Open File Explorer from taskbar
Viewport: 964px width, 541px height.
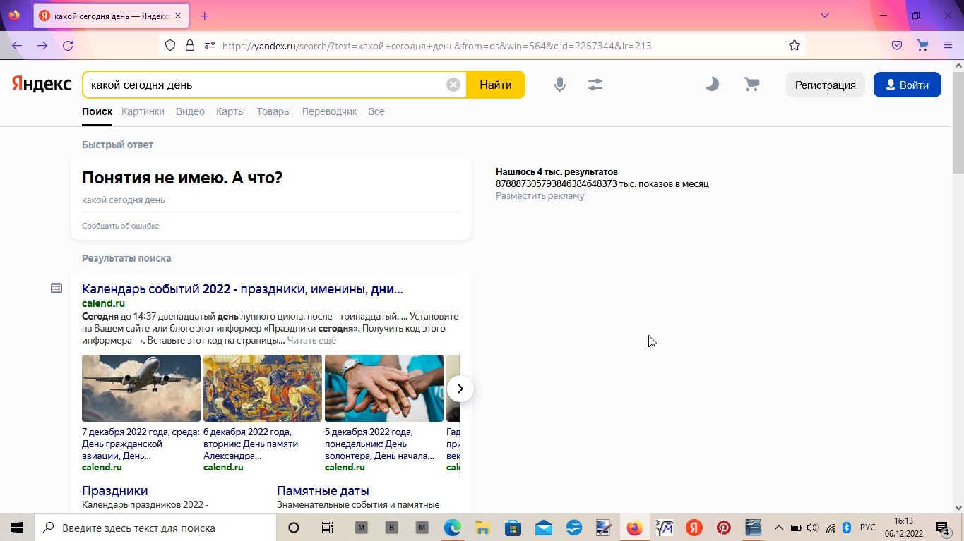click(482, 528)
